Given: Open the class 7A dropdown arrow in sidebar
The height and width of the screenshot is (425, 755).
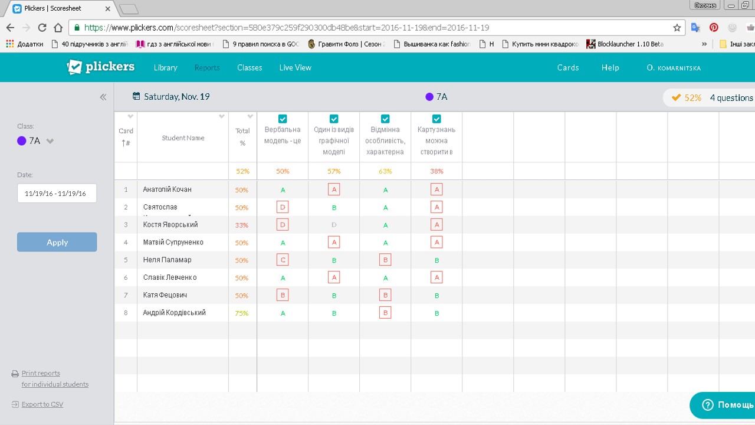Looking at the screenshot, I should pos(50,141).
